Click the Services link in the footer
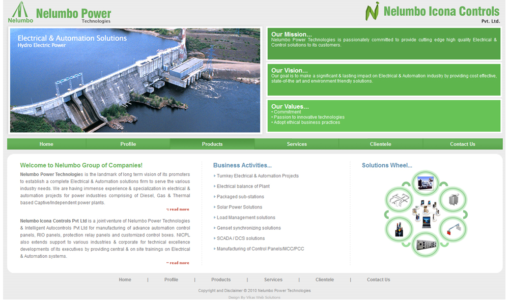509x303 pixels. click(273, 280)
